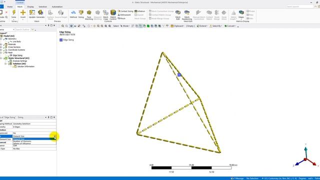Click the red delete X in ribbon
This screenshot has width=320, height=180.
(6, 12)
